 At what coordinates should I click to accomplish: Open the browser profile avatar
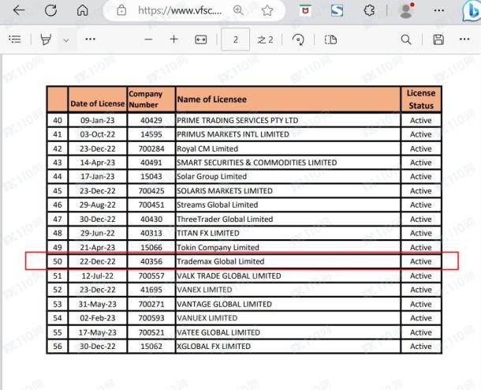tap(406, 10)
